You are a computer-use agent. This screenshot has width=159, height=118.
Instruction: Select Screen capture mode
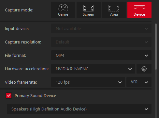(x=89, y=10)
